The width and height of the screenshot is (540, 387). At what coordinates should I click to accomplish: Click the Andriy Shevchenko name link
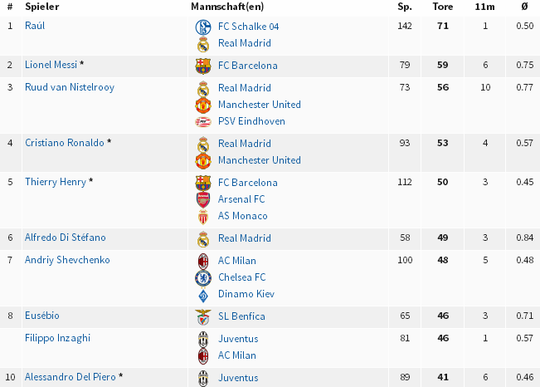67,260
